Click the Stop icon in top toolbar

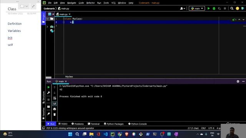pyautogui.click(x=225, y=8)
